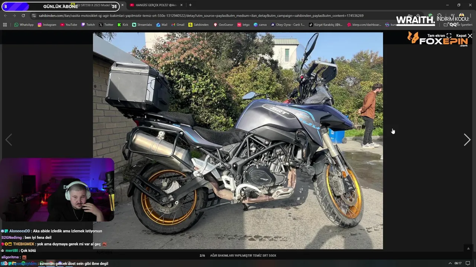
Task: Click the scroll-to-top arrow button
Action: [x=468, y=248]
